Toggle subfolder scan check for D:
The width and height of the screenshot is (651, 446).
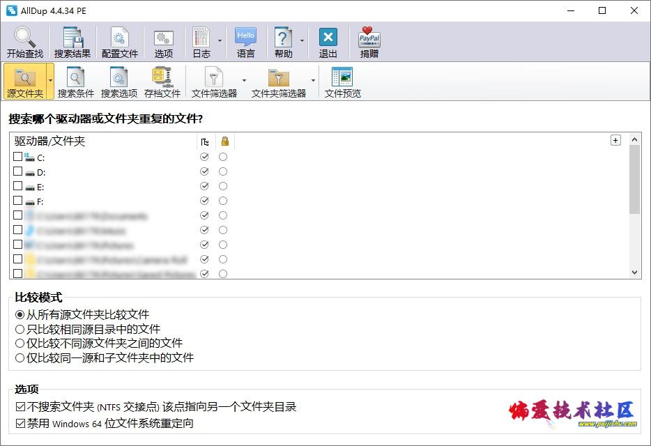[204, 171]
